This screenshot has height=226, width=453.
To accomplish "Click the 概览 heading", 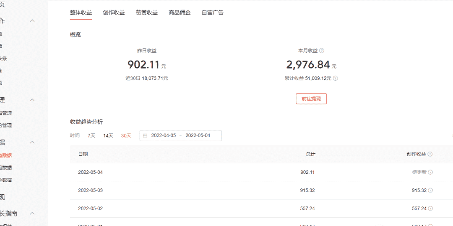I will click(x=75, y=35).
